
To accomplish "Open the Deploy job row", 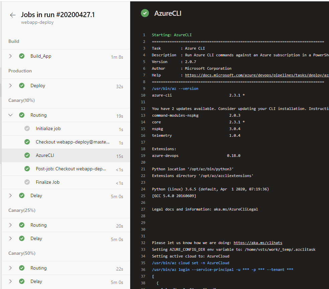I will [x=66, y=85].
